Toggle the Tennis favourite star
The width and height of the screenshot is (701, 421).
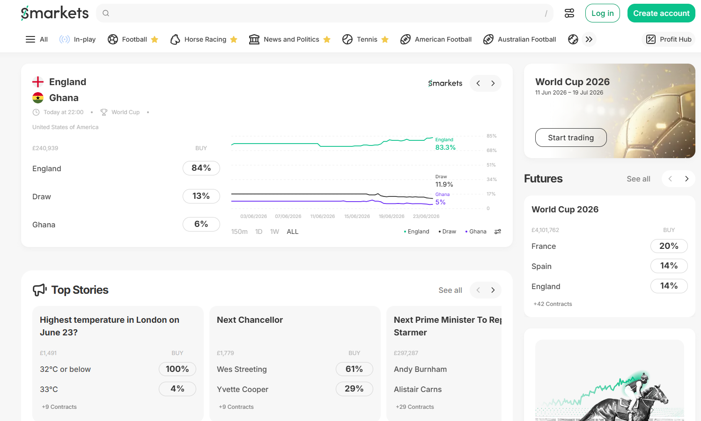click(385, 39)
